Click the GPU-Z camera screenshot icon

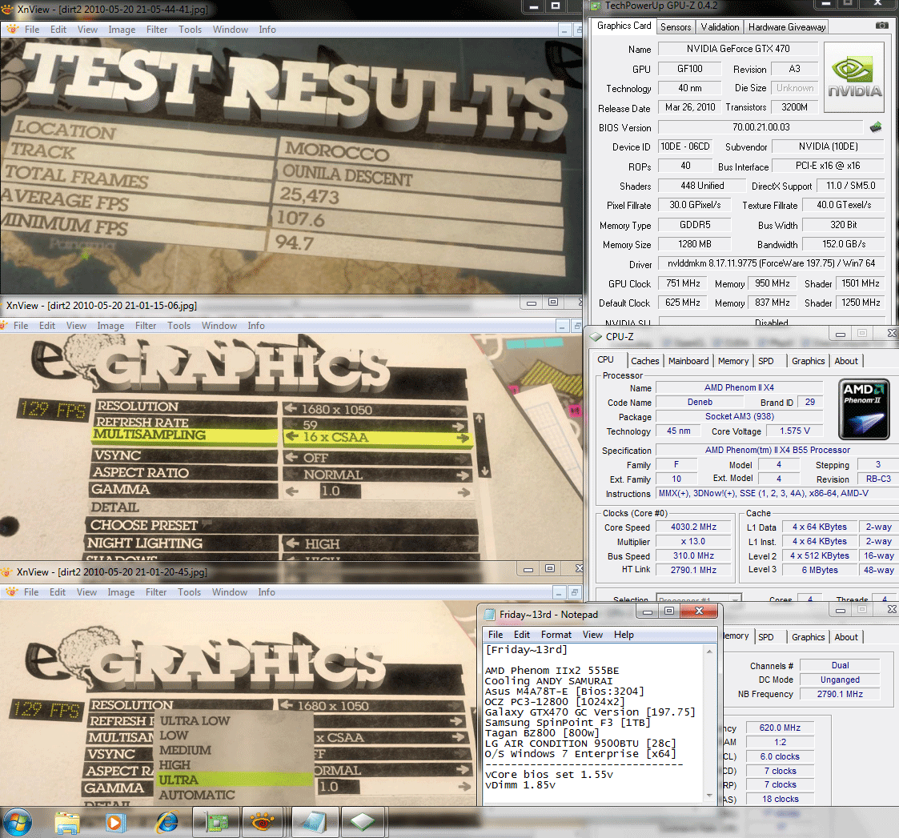pyautogui.click(x=882, y=26)
